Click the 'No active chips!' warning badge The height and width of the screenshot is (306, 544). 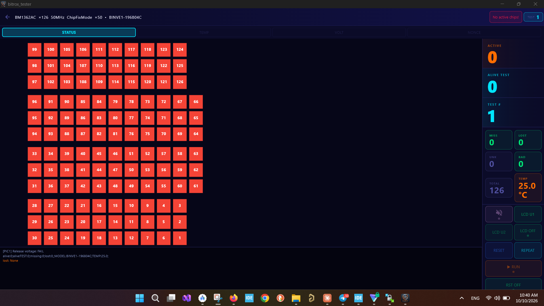(506, 17)
